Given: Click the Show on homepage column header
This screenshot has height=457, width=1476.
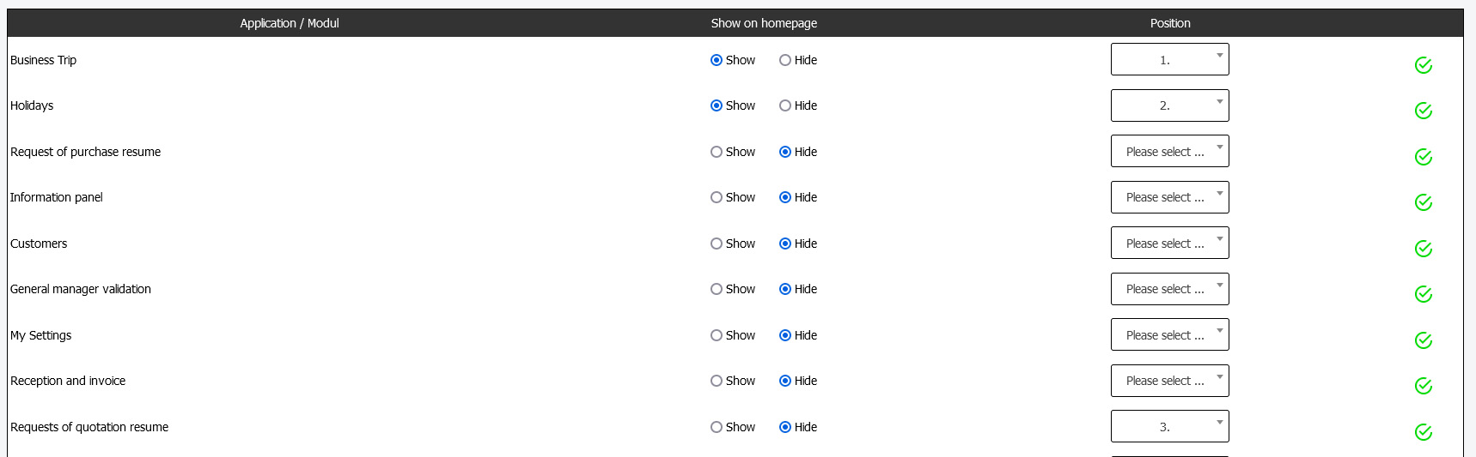Looking at the screenshot, I should [x=764, y=23].
